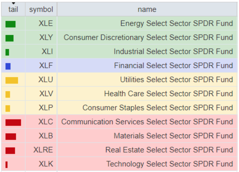Click the small red tail bar for XLK
The image size is (239, 172).
click(7, 164)
